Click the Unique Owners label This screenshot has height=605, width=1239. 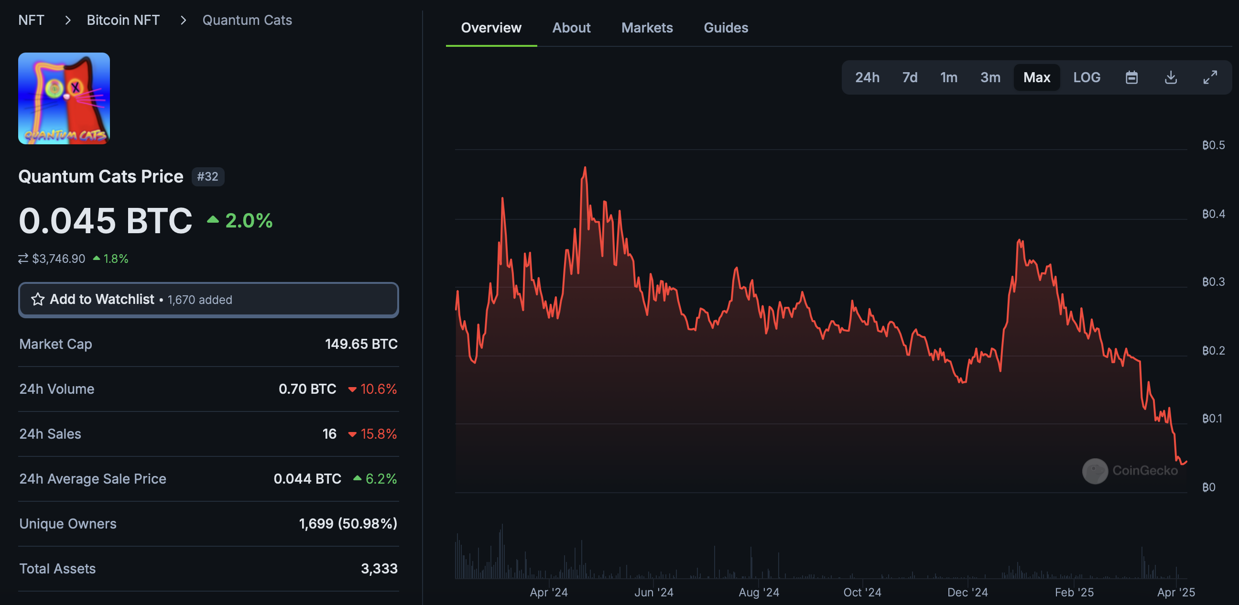click(x=68, y=523)
